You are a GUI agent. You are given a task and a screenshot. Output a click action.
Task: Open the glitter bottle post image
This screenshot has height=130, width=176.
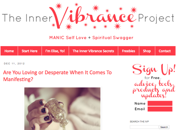click(x=62, y=108)
